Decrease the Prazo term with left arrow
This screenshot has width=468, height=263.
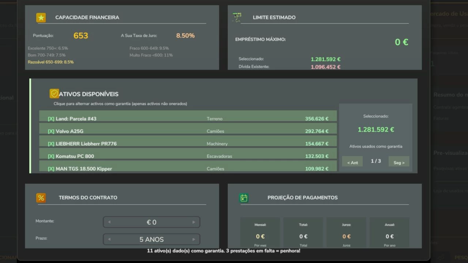click(109, 239)
